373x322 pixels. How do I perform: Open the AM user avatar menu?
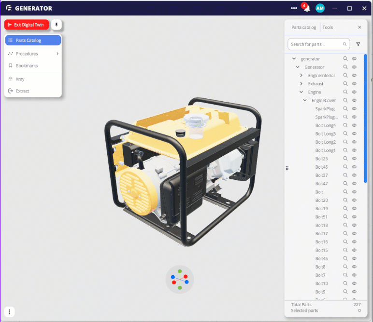click(320, 8)
